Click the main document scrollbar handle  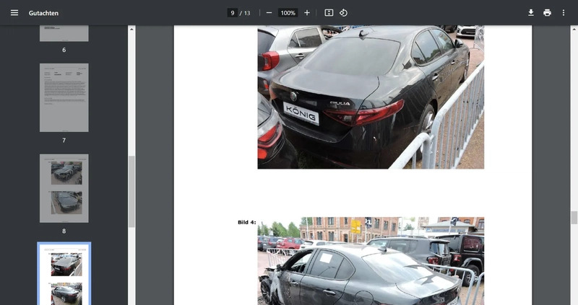click(x=574, y=218)
